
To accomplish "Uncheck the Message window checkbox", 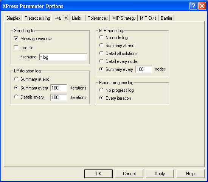I will [x=16, y=39].
